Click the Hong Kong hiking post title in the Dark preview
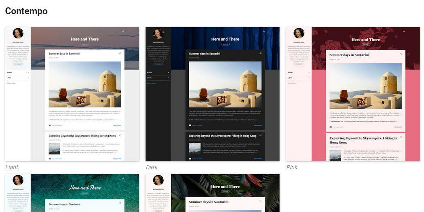 223,136
